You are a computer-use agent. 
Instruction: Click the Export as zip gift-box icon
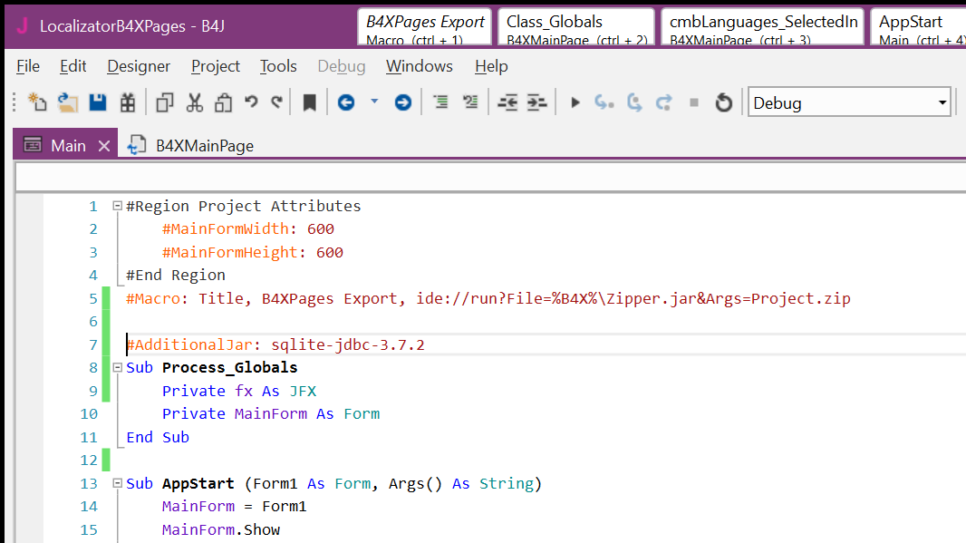click(128, 102)
